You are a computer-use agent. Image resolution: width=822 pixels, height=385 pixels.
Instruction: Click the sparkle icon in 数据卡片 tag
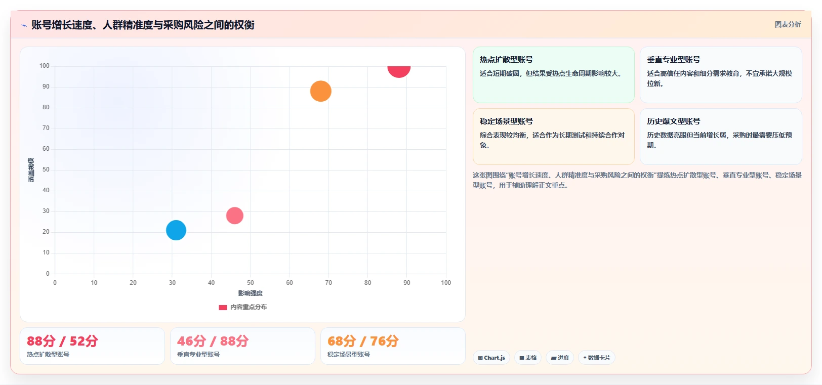pos(585,358)
